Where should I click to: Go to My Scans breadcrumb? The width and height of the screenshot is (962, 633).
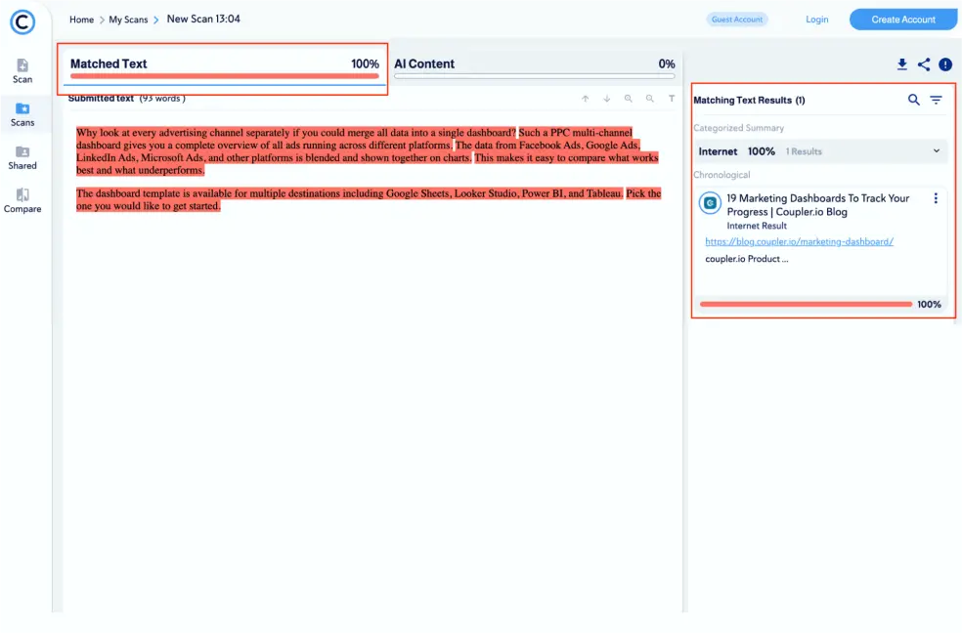pos(128,20)
